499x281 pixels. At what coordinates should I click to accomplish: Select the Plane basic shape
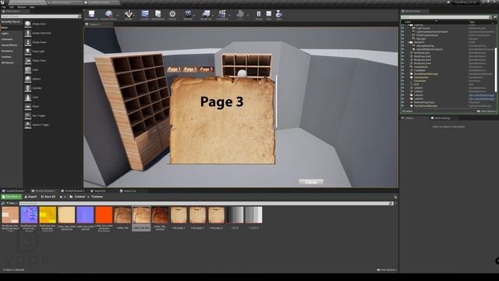pos(32,106)
